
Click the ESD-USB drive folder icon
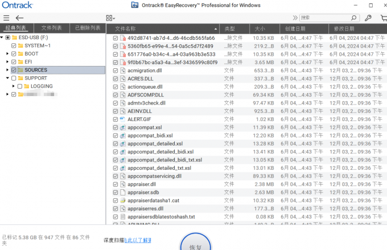click(x=15, y=37)
